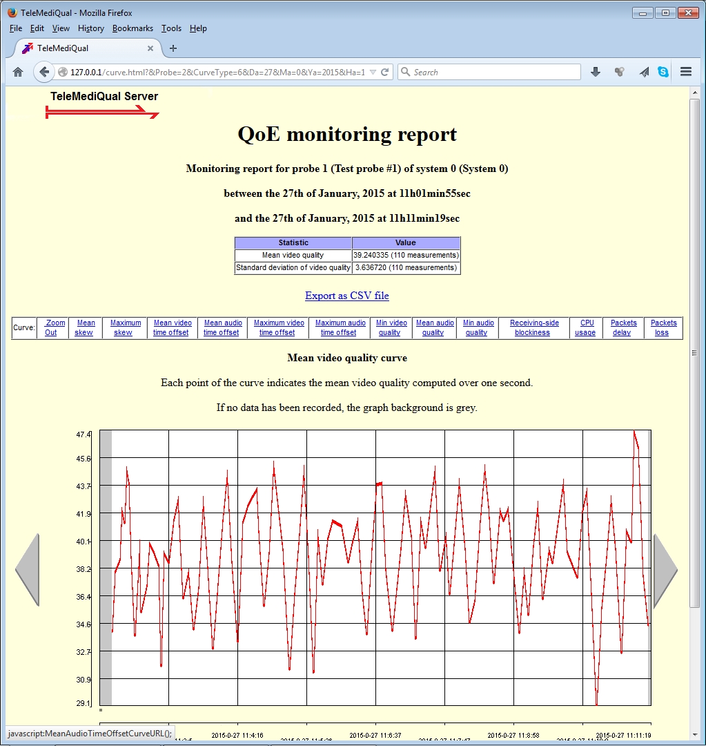706x746 pixels.
Task: Click the vertical page scrollbar thumb
Action: (695, 352)
